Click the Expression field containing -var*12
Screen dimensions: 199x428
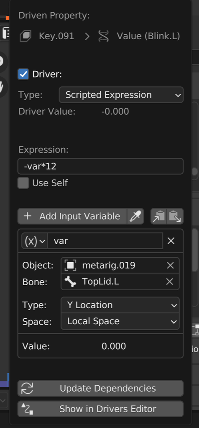click(x=101, y=166)
